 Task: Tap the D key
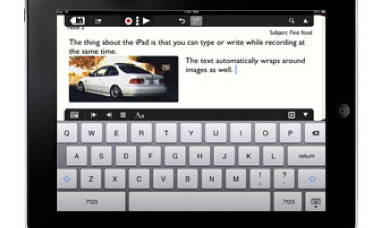pyautogui.click(x=126, y=156)
